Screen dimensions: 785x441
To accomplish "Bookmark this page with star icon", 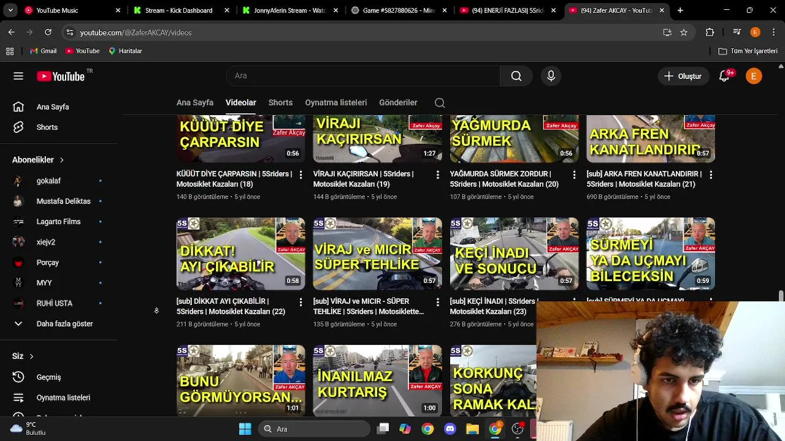I will tap(684, 32).
